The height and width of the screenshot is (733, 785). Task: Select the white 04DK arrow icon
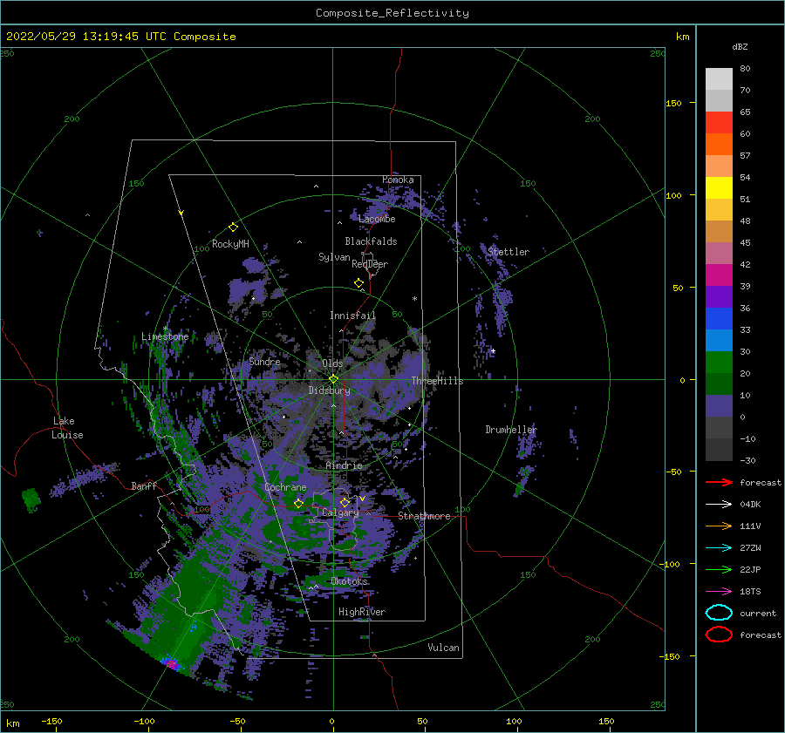tap(719, 504)
